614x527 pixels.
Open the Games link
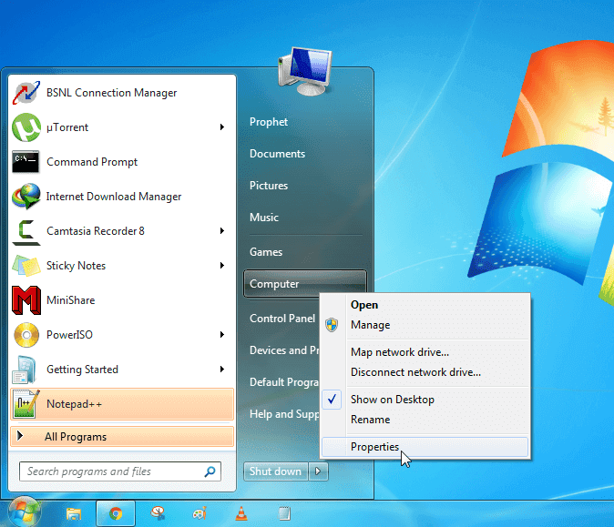coord(266,251)
